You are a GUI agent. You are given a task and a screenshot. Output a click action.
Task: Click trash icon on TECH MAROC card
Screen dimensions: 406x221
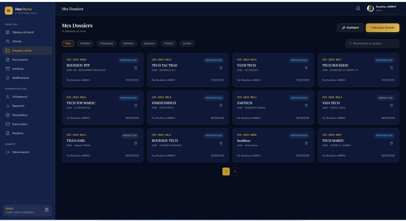tap(391, 143)
